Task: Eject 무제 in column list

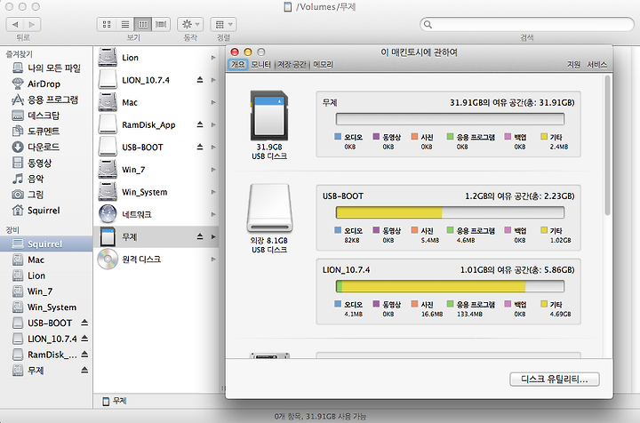Action: pos(200,236)
